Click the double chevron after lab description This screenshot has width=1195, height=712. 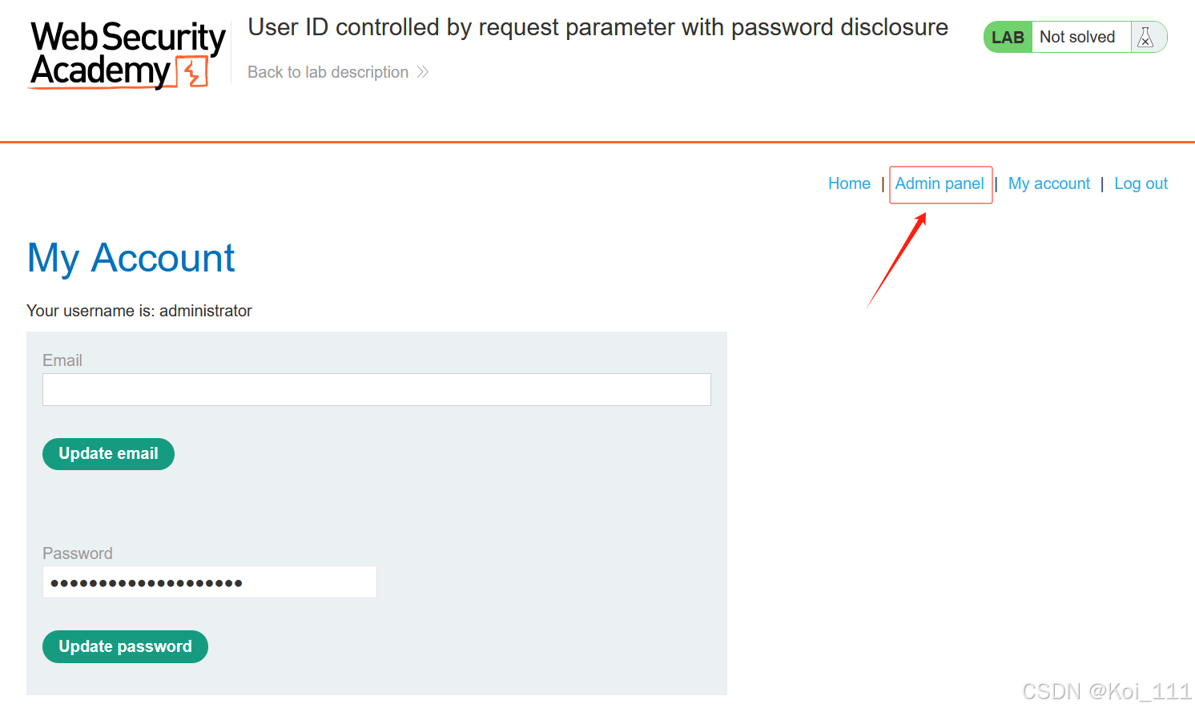[423, 72]
